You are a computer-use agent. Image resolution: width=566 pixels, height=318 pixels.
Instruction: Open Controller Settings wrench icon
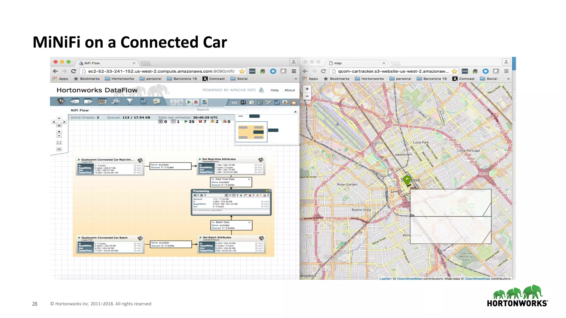pyautogui.click(x=268, y=102)
